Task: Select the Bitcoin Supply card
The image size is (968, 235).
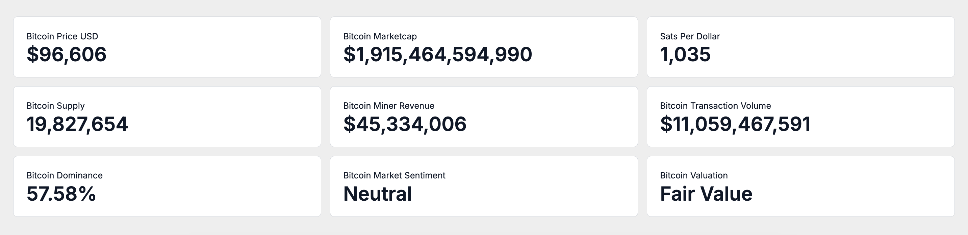Action: tap(167, 116)
